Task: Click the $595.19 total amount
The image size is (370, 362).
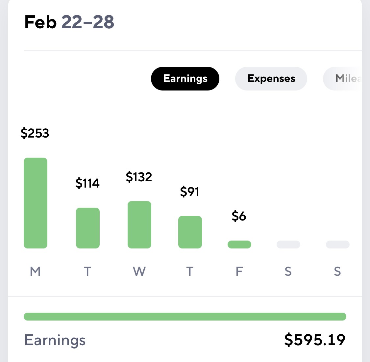Action: [315, 340]
